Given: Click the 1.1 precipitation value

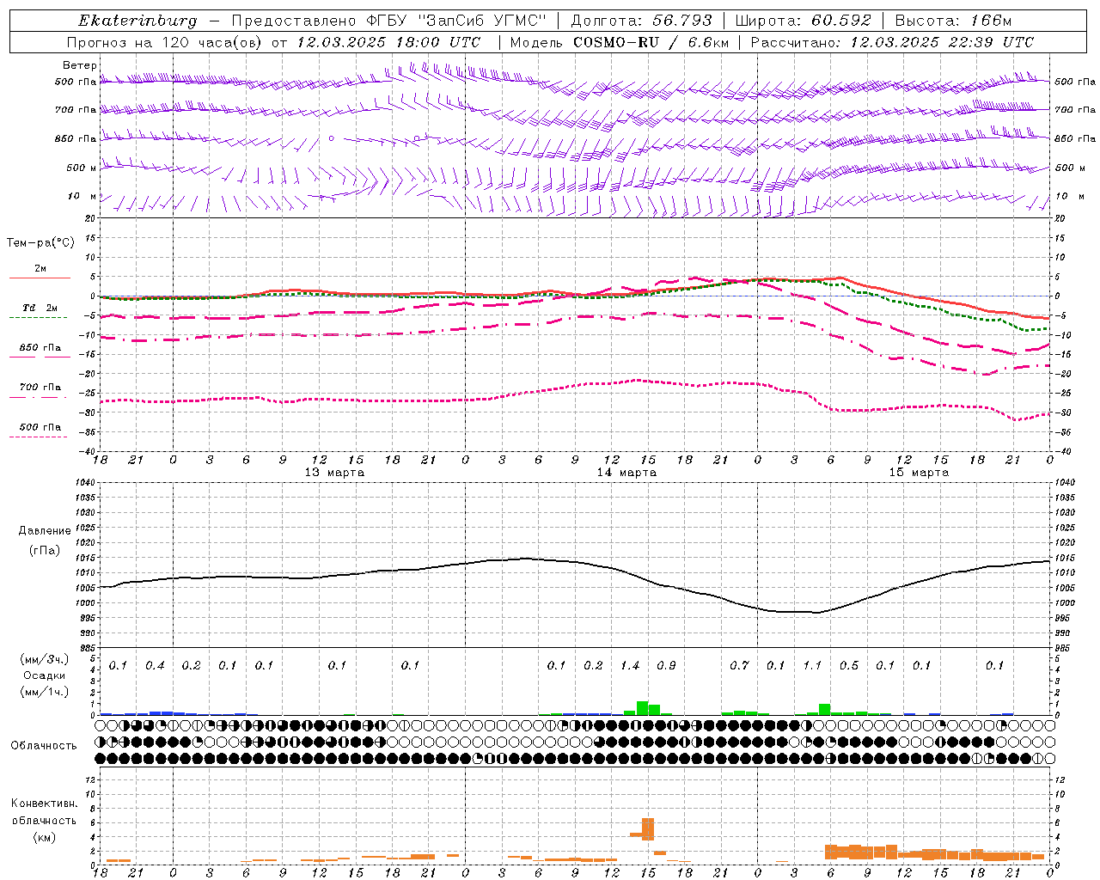Looking at the screenshot, I should pyautogui.click(x=812, y=666).
